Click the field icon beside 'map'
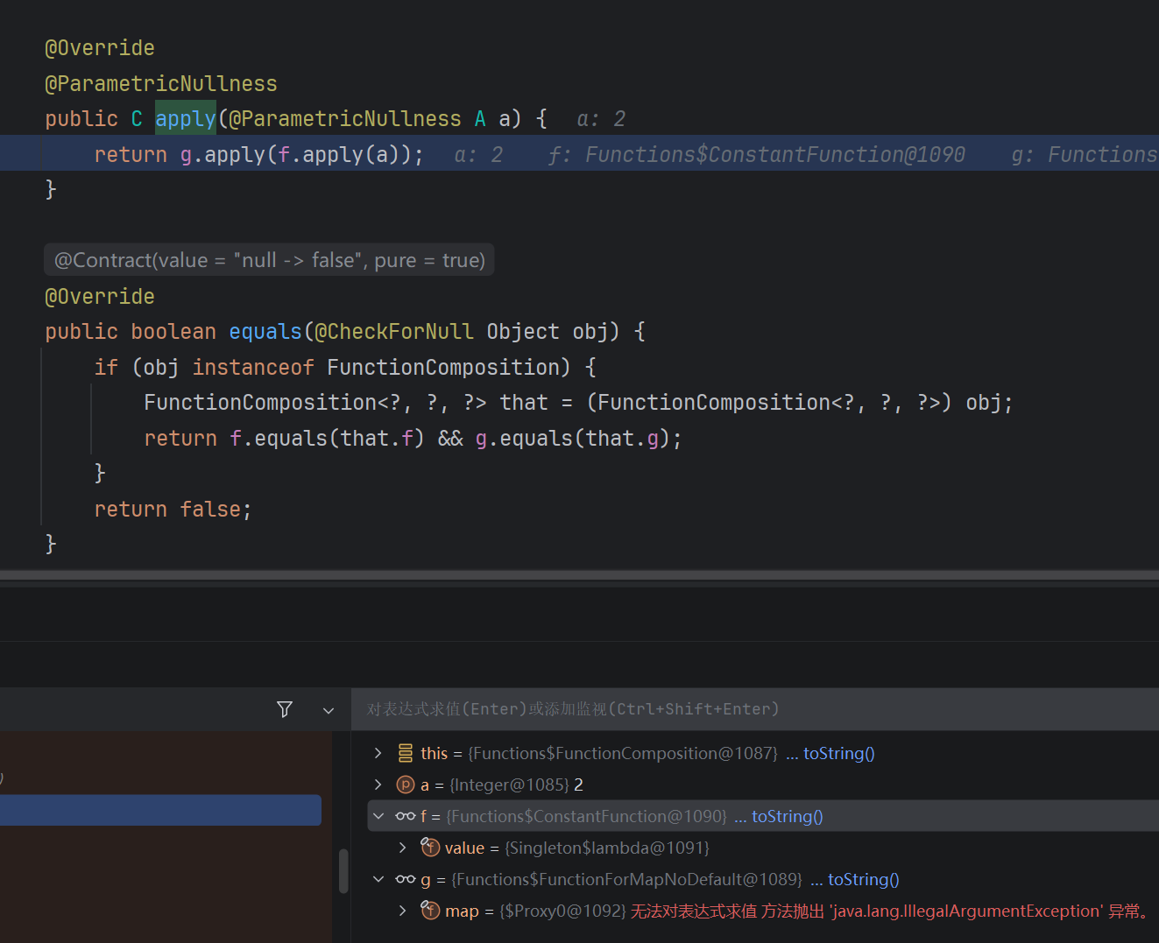Image resolution: width=1159 pixels, height=943 pixels. click(430, 910)
